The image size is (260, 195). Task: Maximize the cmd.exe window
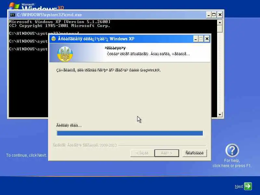(x=214, y=15)
